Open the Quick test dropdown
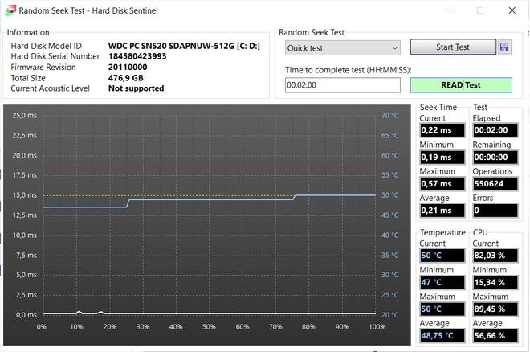 [x=342, y=47]
